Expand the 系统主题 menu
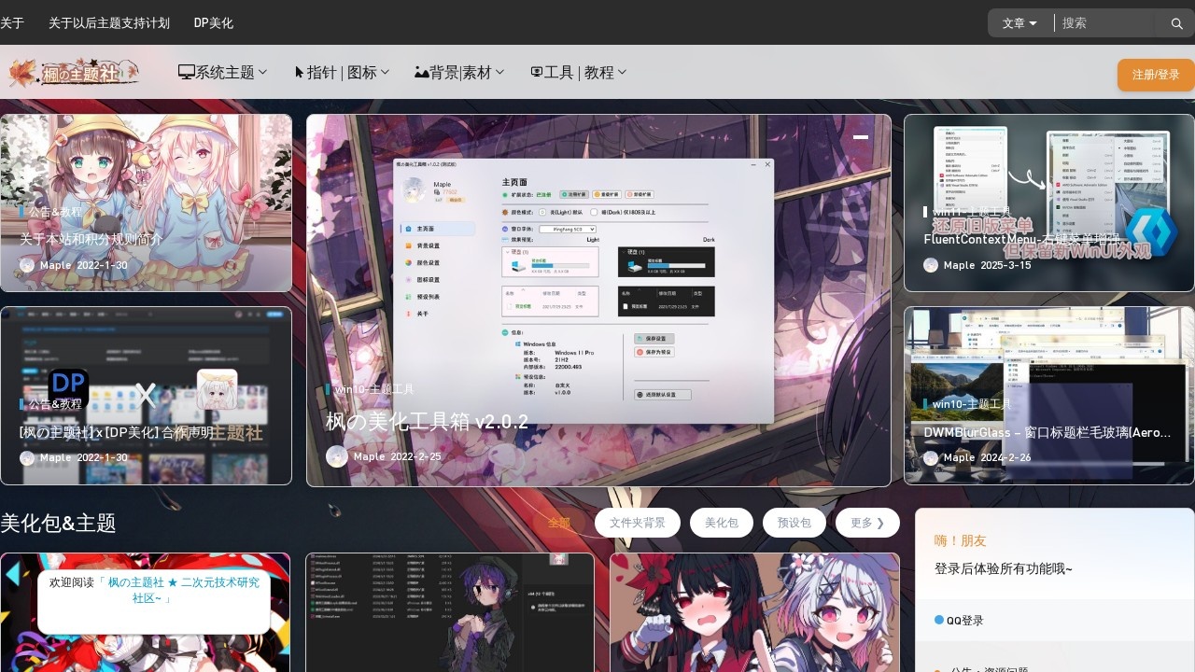1195x672 pixels. tap(223, 72)
